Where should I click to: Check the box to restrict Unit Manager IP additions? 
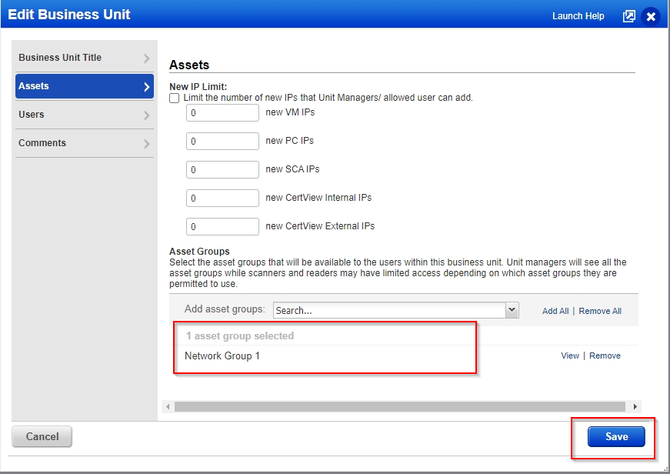[x=173, y=98]
